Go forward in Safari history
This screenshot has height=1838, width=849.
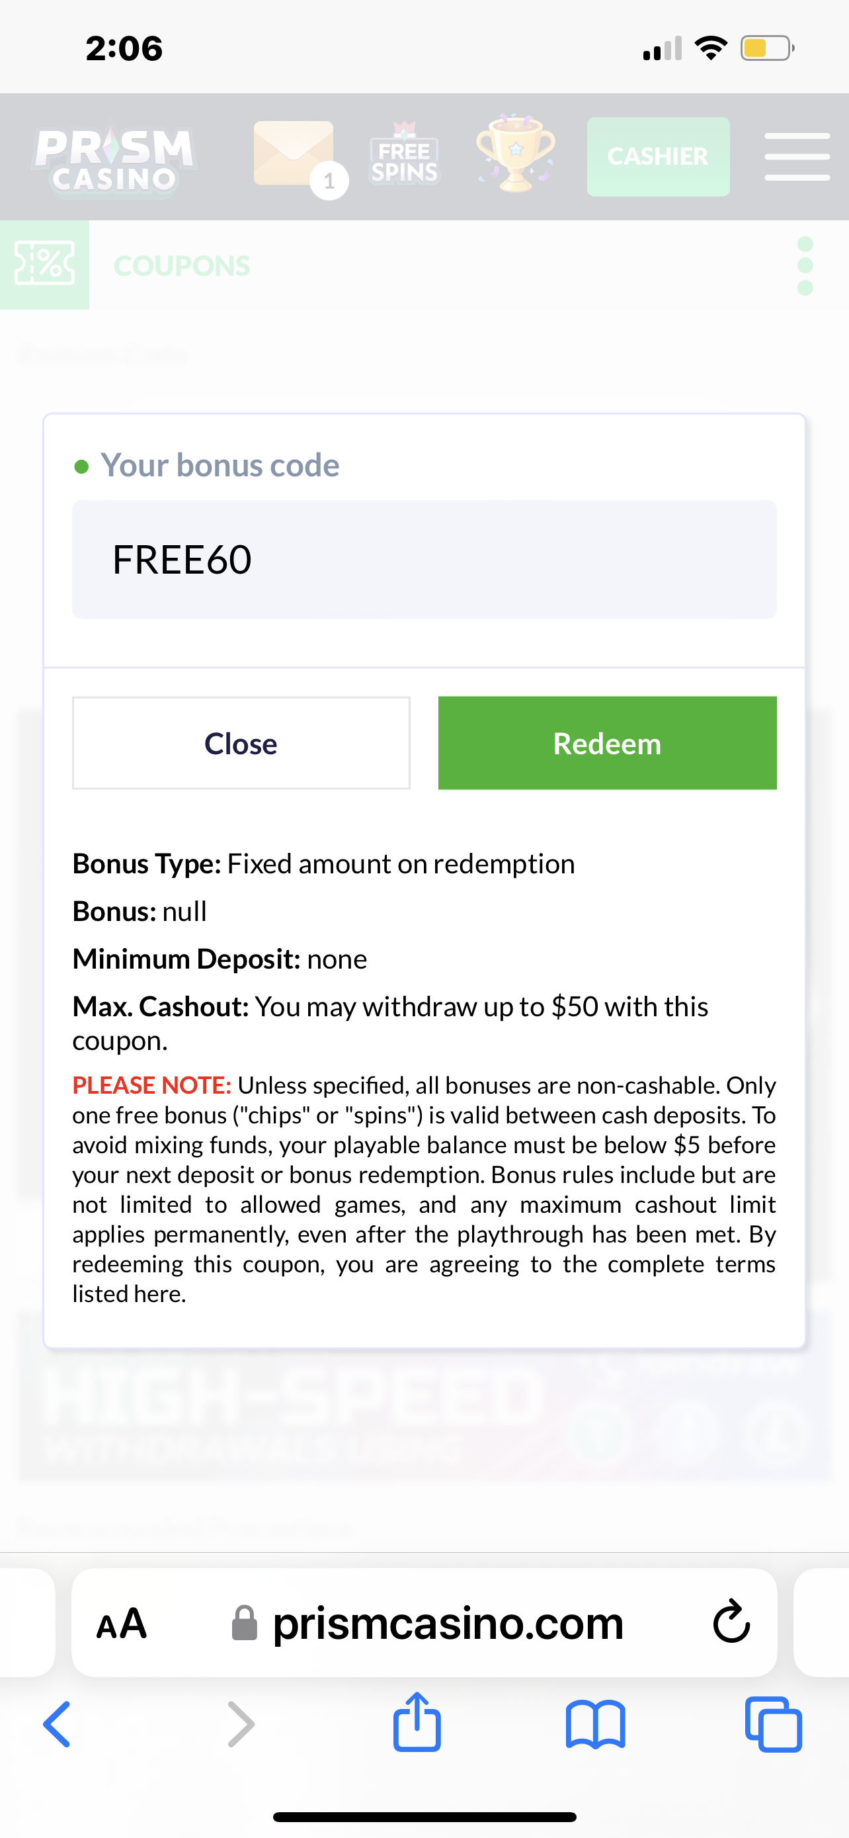(240, 1724)
